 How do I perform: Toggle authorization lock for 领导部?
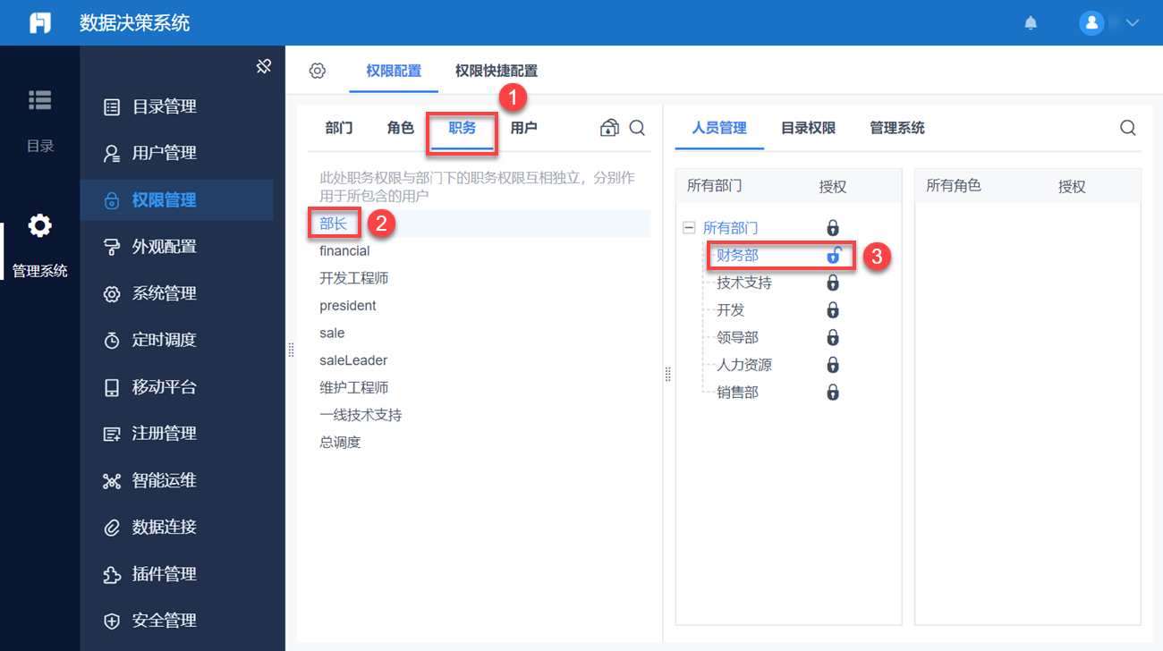(833, 338)
